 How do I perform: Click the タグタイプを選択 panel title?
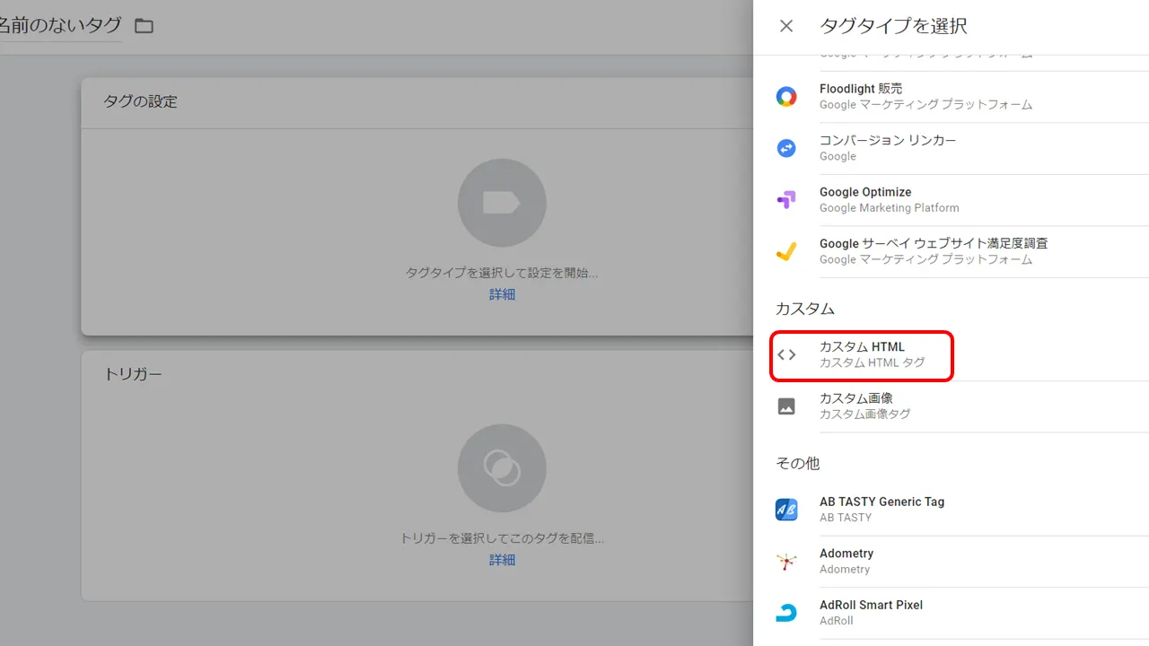click(893, 26)
